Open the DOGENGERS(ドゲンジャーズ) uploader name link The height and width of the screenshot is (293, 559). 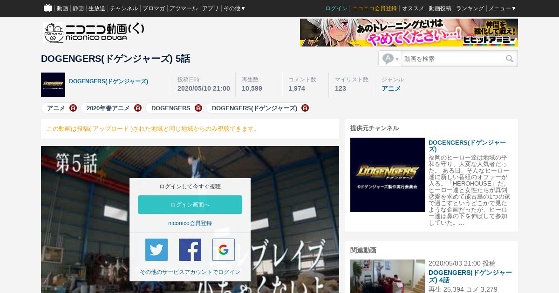[x=109, y=81]
